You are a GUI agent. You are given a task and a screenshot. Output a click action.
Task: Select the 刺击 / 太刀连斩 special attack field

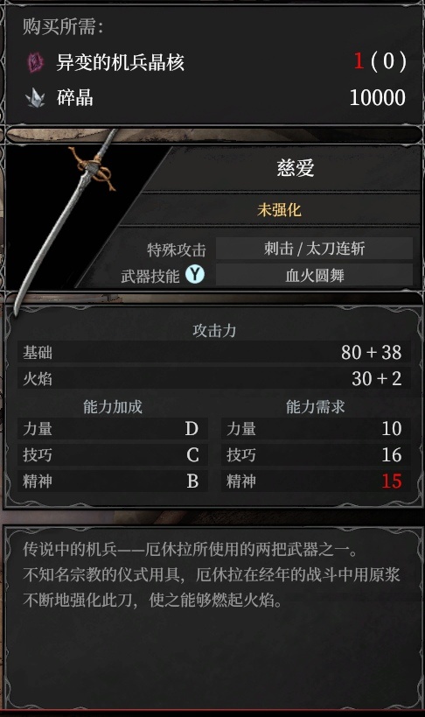point(314,249)
